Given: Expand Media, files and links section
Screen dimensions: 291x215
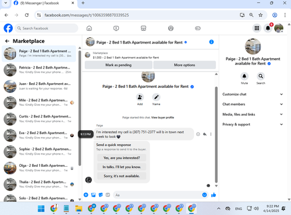Looking at the screenshot, I should pos(253,114).
